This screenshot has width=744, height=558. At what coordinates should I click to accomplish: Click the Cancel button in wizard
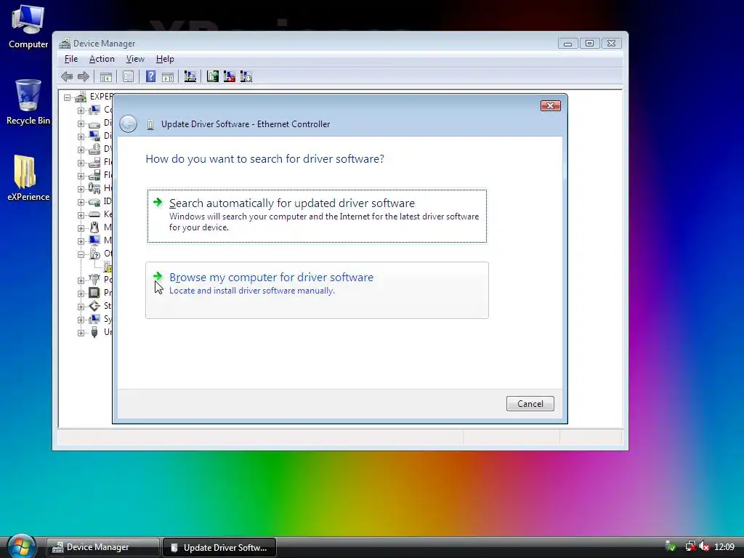pos(530,403)
